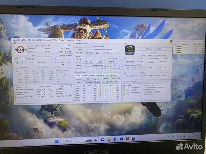Click the HWiNFO icon in the taskbar

point(134,138)
